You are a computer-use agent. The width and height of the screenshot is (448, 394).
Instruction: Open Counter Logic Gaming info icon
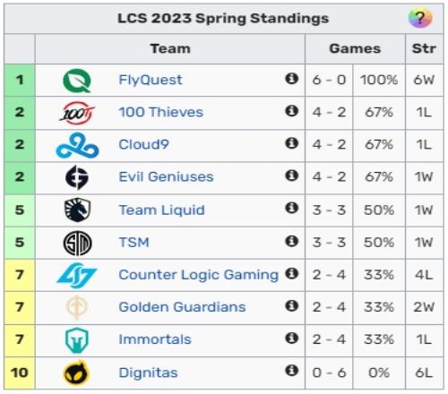[x=292, y=273]
